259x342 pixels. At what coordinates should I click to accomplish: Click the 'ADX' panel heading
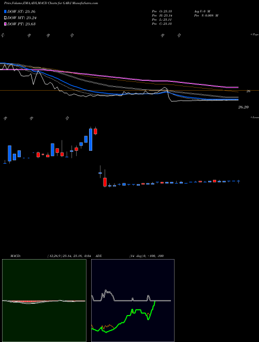(98, 256)
